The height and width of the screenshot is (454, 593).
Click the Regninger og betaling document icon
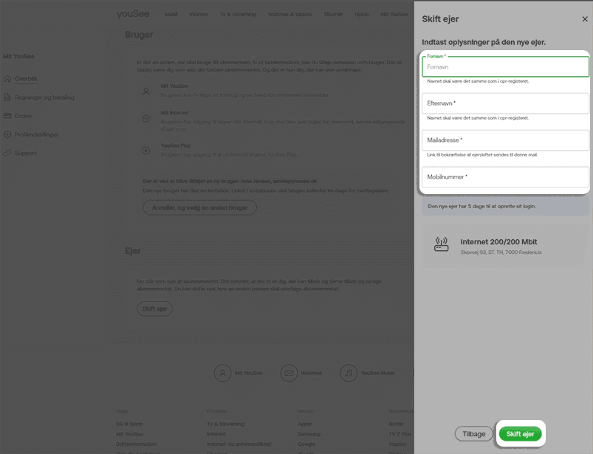pyautogui.click(x=7, y=97)
